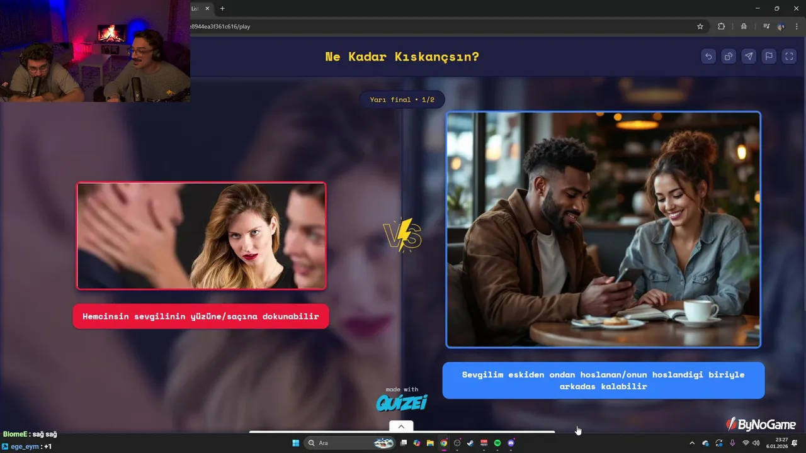Click the flag report button
The height and width of the screenshot is (453, 806).
tap(769, 57)
